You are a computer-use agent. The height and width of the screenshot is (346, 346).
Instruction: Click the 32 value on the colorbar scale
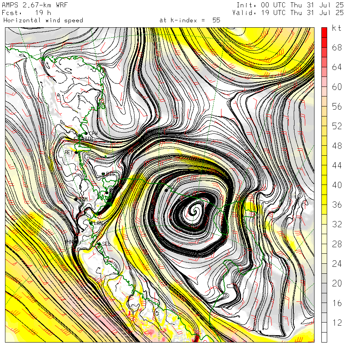point(337,224)
